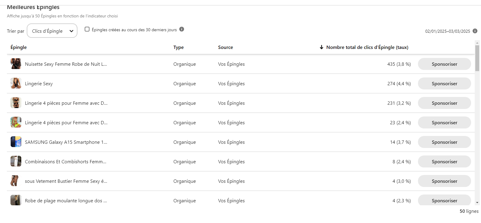The image size is (481, 223).
Task: Open 'Combinaisons Et Combishorts Femm...' pin title
Action: tap(65, 161)
